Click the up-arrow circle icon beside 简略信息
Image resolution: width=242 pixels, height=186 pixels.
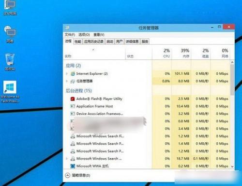tap(68, 175)
